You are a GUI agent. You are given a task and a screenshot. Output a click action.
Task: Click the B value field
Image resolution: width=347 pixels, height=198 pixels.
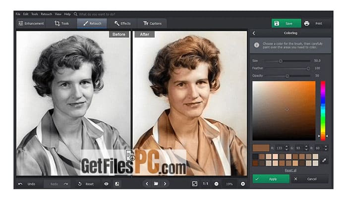[x=318, y=148]
